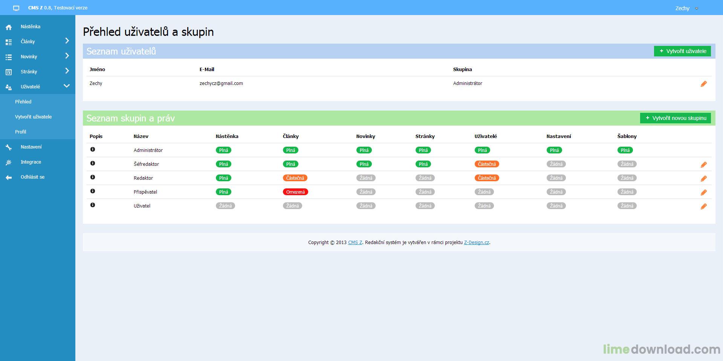723x361 pixels.
Task: Open the Z-Design.cz footer link
Action: (x=476, y=243)
